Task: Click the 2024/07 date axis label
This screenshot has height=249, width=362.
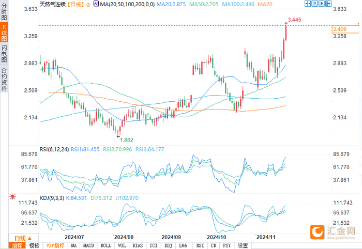Action: pos(74,237)
